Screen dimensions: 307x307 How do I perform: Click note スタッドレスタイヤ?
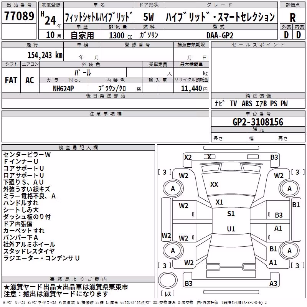(29, 251)
